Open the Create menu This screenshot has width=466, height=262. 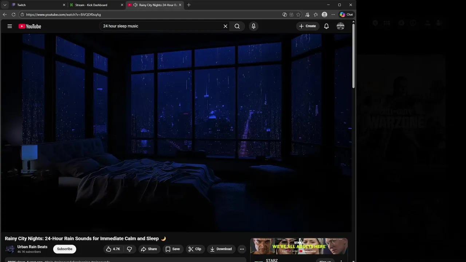[308, 26]
